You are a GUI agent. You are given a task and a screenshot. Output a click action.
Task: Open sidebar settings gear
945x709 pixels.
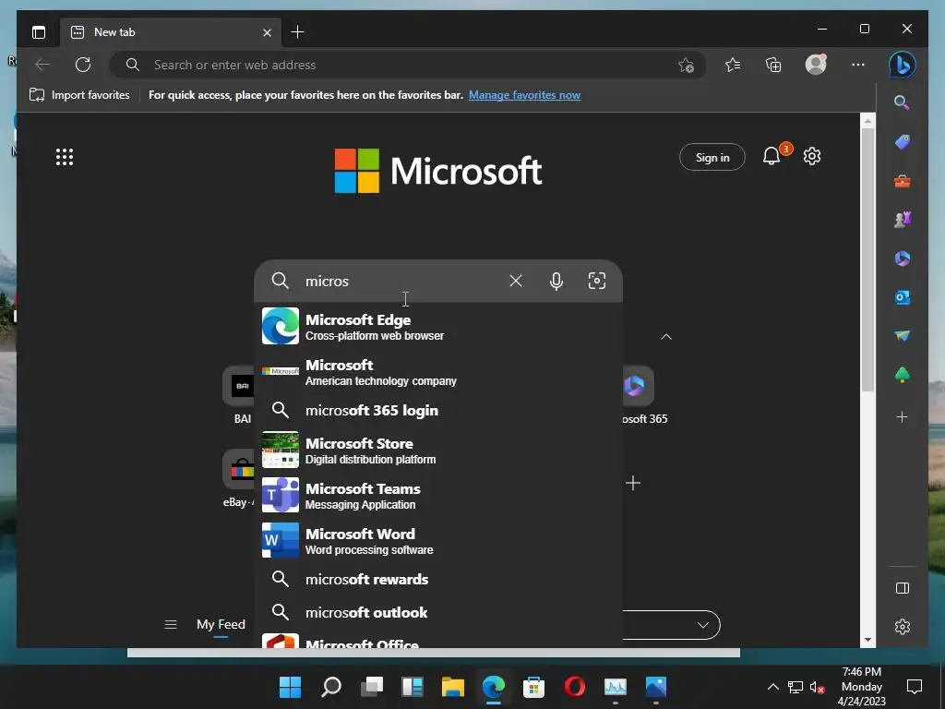(x=903, y=627)
